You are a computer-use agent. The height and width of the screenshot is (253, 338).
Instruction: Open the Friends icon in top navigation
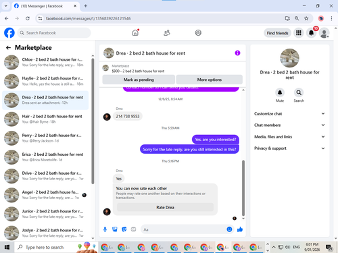pos(167,33)
